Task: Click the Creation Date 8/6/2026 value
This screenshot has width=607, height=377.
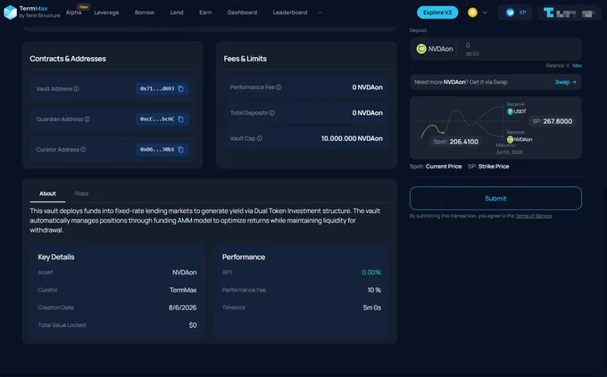Action: pos(182,307)
